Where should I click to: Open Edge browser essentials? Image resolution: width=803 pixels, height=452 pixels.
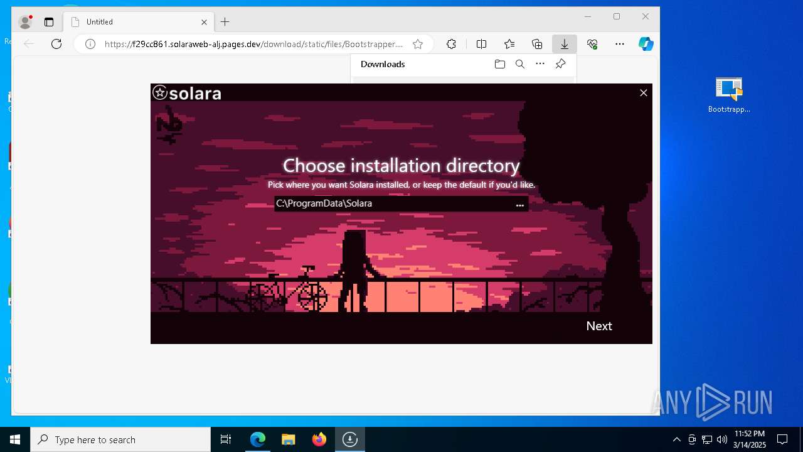(x=592, y=44)
